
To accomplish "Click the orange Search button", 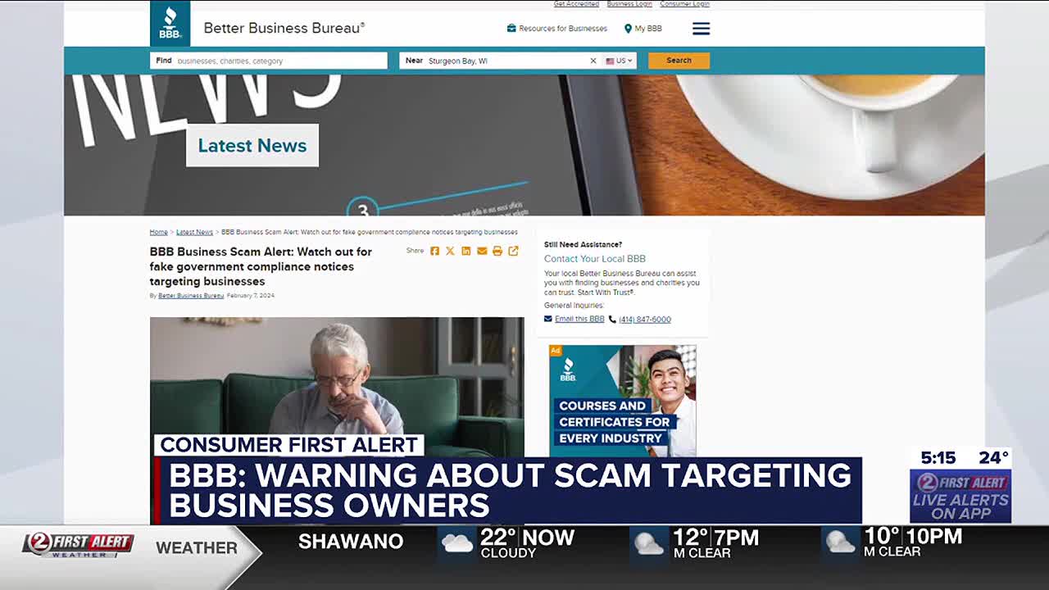I will click(x=679, y=61).
